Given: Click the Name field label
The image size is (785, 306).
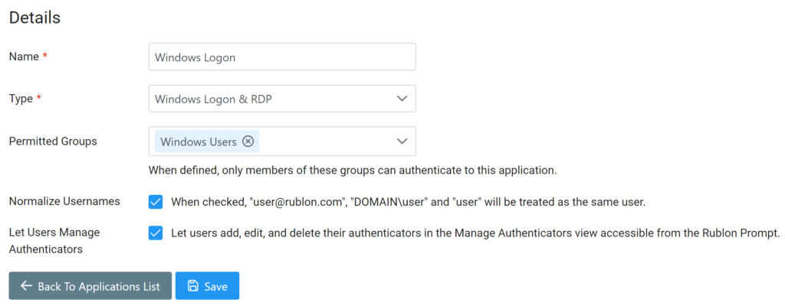Looking at the screenshot, I should pyautogui.click(x=22, y=57).
